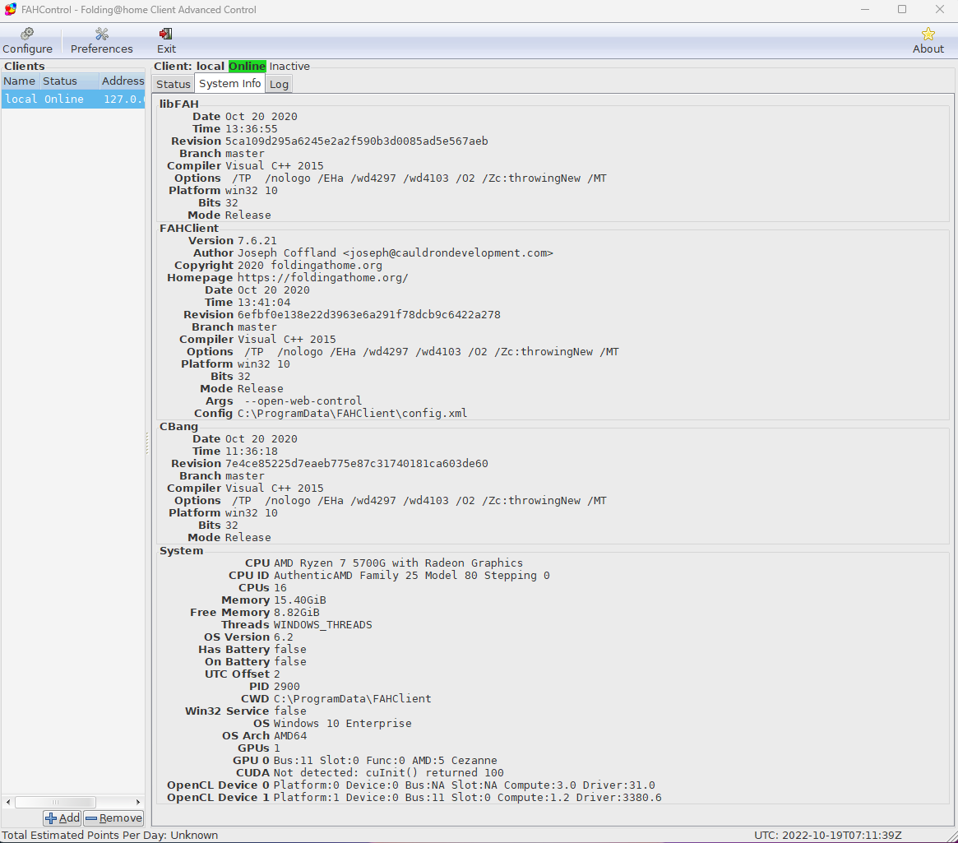Click the Author Joseph Coffland value

click(x=396, y=253)
